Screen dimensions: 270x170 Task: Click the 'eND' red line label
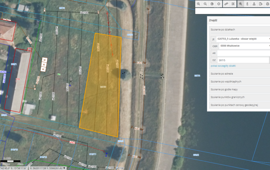[x=72, y=142]
